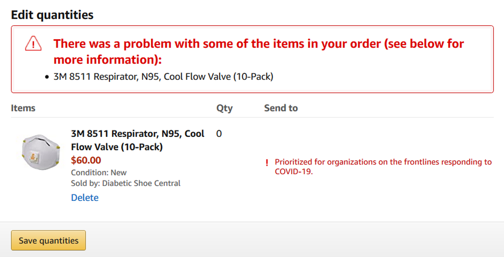Image resolution: width=504 pixels, height=257 pixels.
Task: Click the Items column header
Action: pos(23,108)
